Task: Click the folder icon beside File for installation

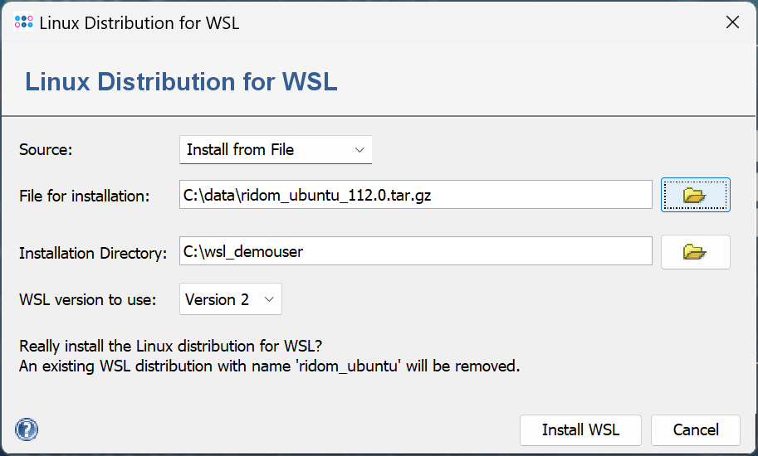Action: (x=695, y=195)
